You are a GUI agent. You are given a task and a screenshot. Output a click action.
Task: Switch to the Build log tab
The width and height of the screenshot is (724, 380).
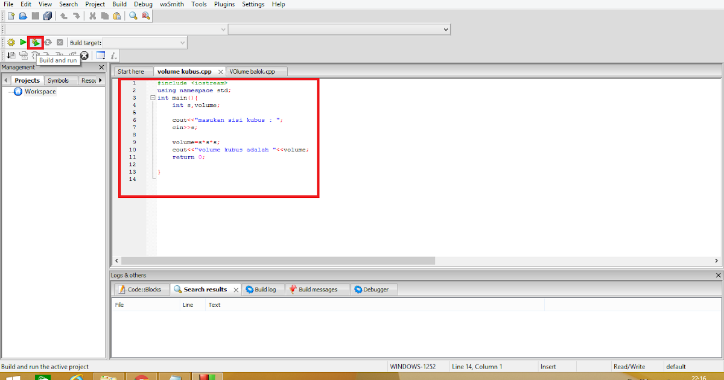click(264, 290)
